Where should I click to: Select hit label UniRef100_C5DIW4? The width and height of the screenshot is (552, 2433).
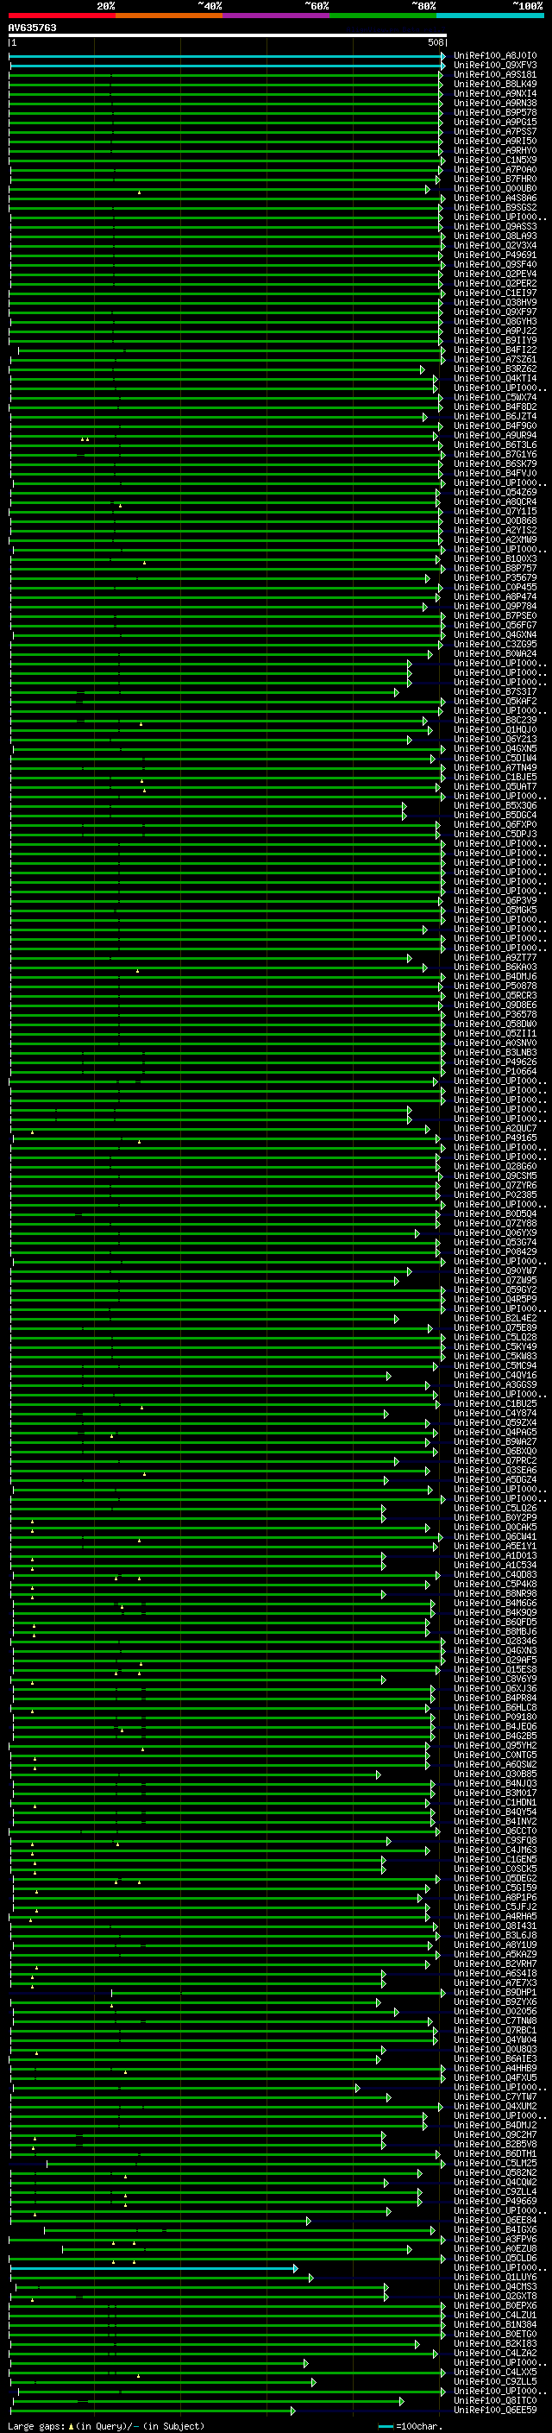(x=495, y=759)
